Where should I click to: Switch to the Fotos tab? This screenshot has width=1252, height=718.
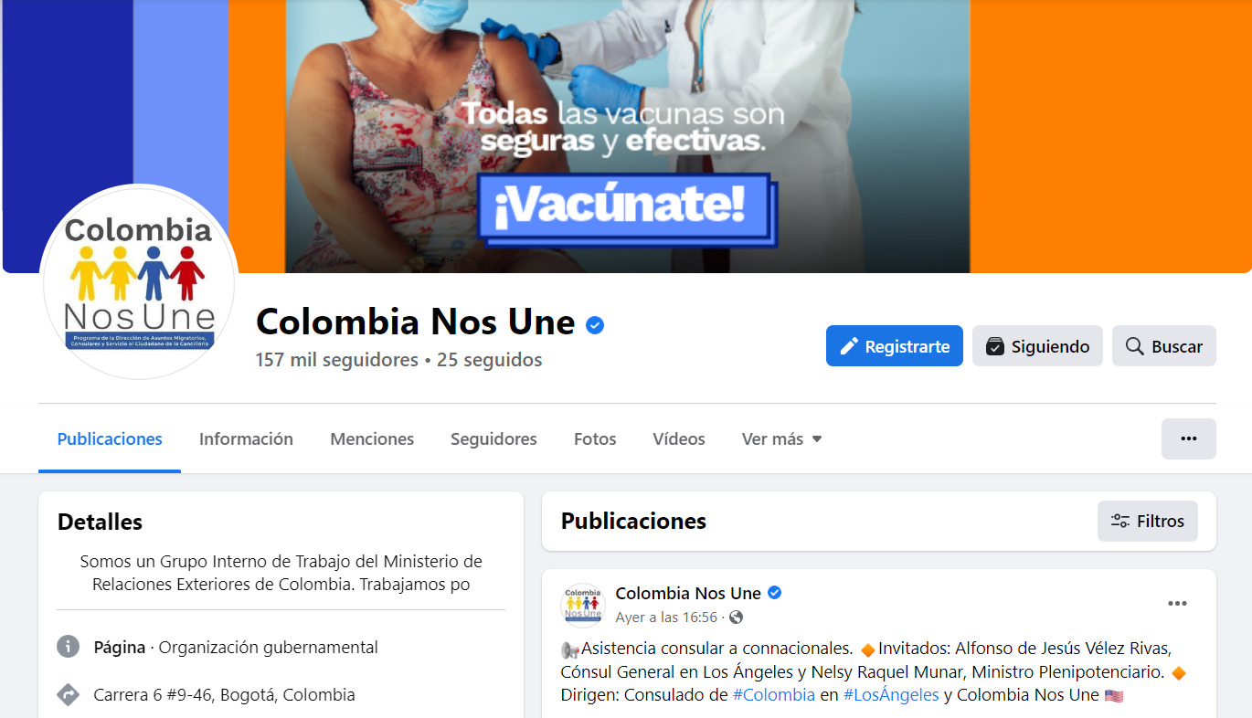[x=595, y=439]
